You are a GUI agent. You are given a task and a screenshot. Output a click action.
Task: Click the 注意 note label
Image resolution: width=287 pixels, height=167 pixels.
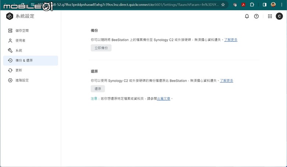(94, 99)
